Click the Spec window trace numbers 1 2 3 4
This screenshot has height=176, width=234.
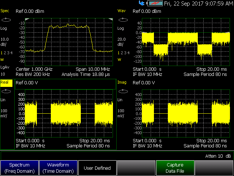coord(7,53)
